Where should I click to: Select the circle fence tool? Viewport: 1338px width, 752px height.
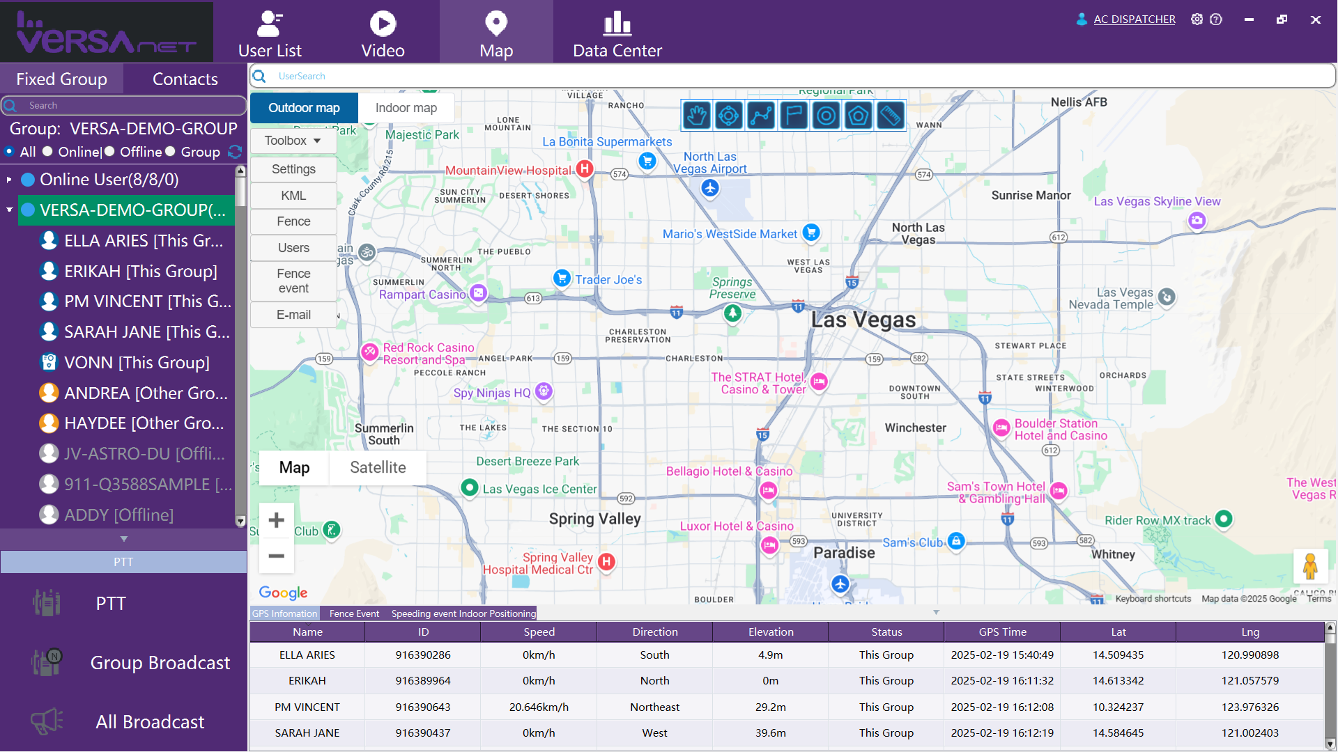click(826, 116)
